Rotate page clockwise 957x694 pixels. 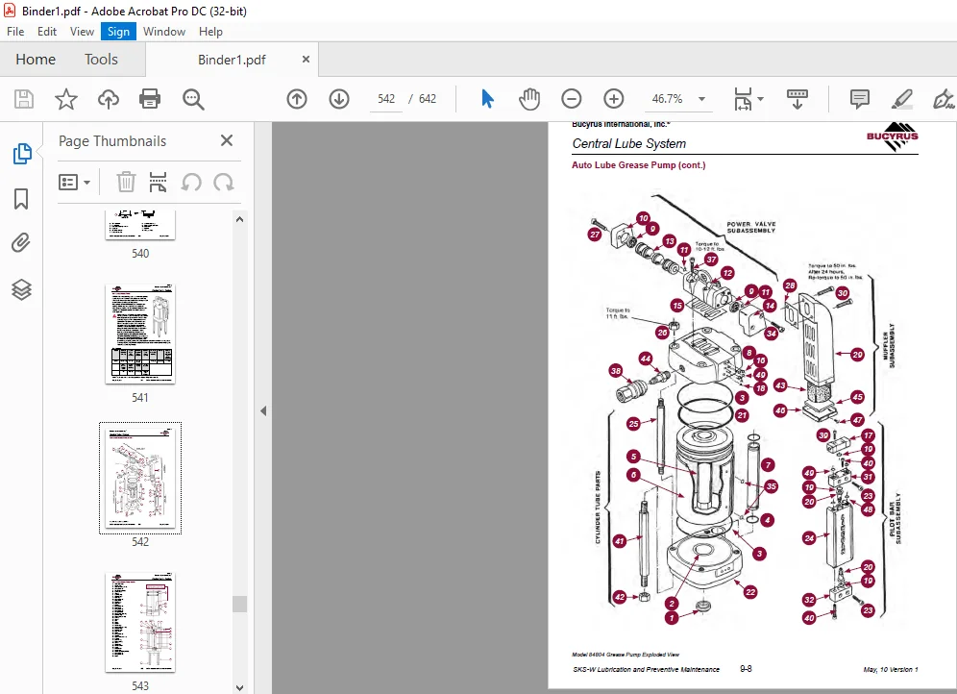point(223,182)
